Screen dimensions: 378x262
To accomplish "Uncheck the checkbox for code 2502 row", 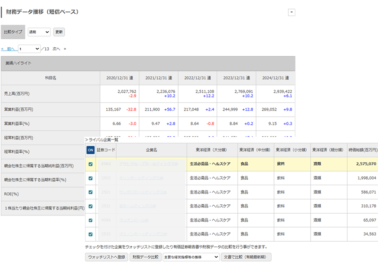I will [90, 164].
